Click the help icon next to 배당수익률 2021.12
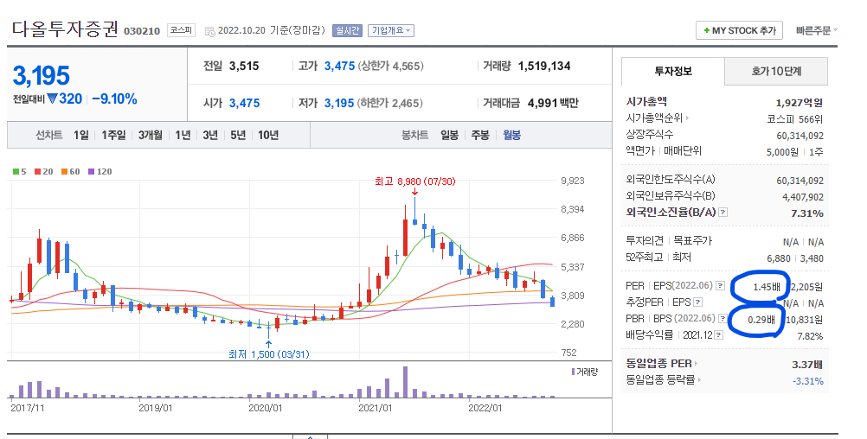Screen dimensions: 867x439 [718, 335]
